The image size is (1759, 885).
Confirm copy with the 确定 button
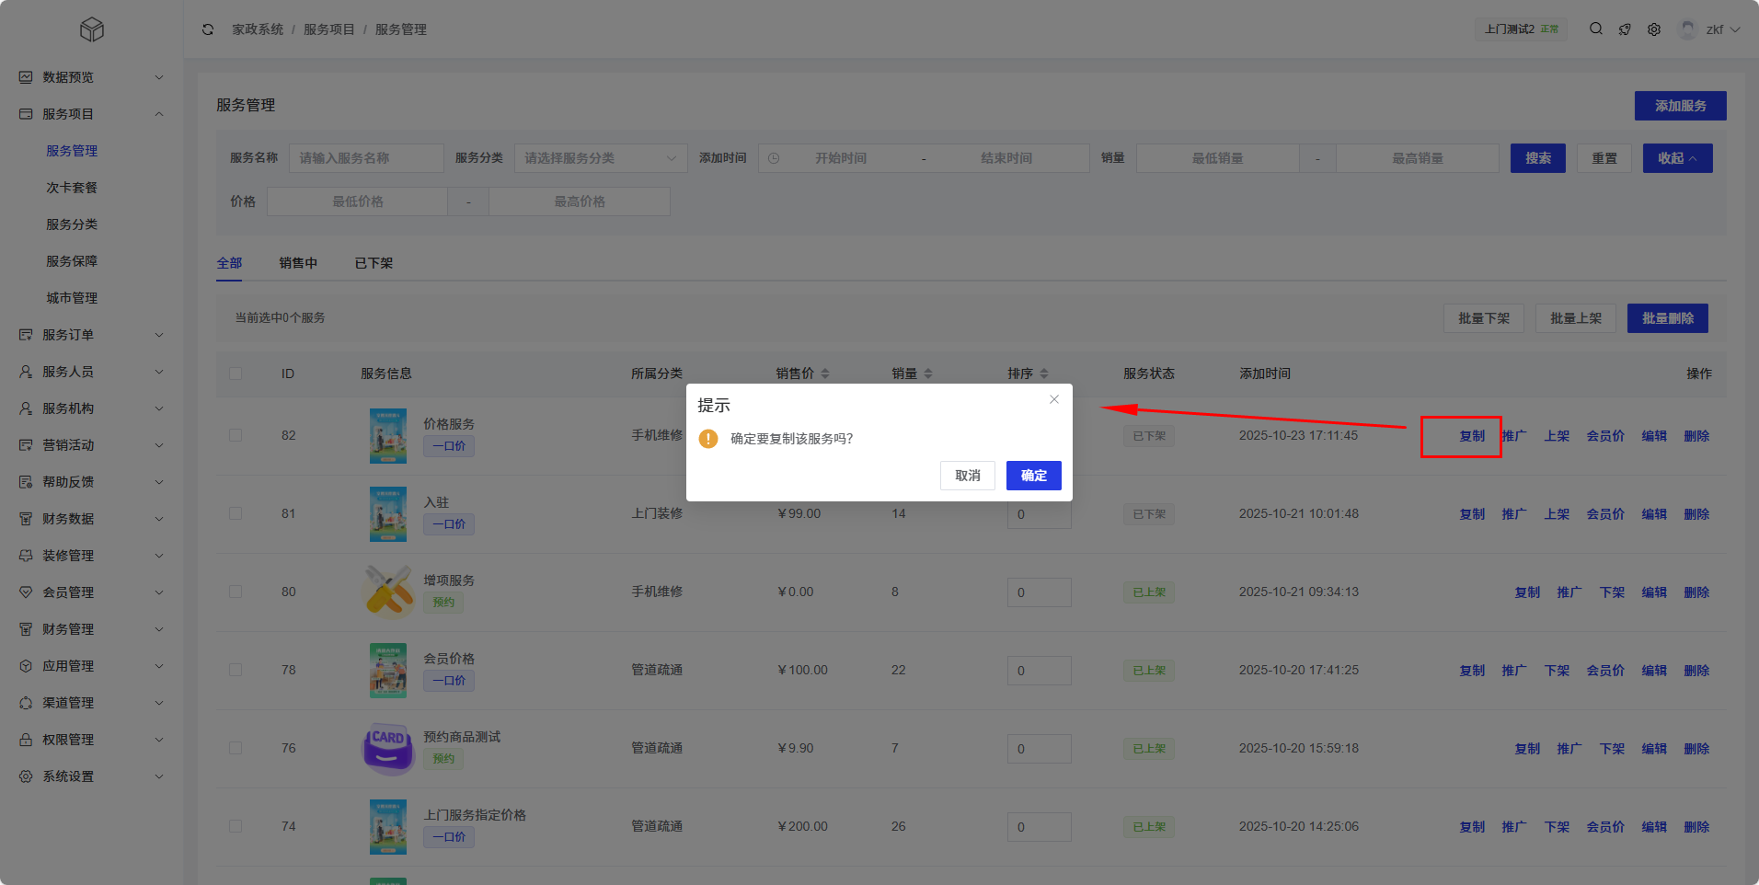click(1033, 476)
